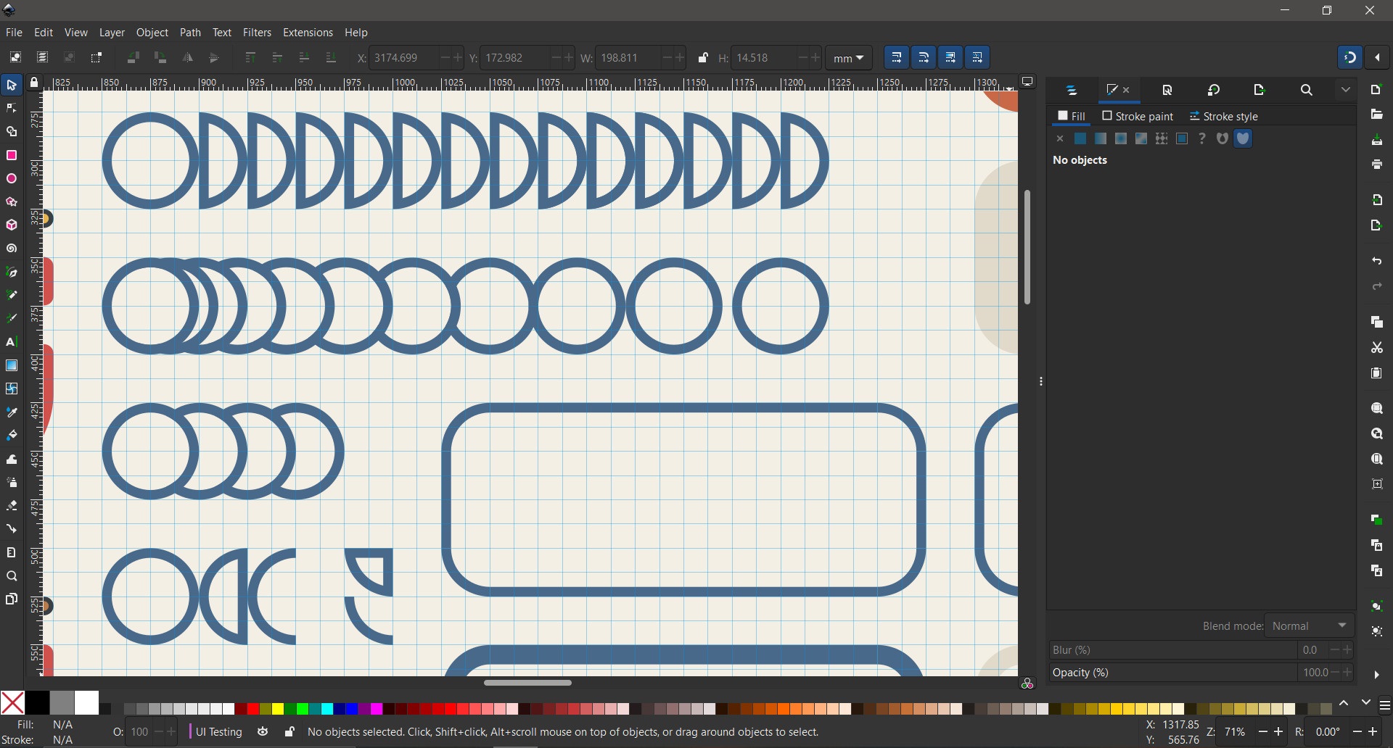This screenshot has height=748, width=1393.
Task: Click the Select All objects icon
Action: tap(15, 58)
